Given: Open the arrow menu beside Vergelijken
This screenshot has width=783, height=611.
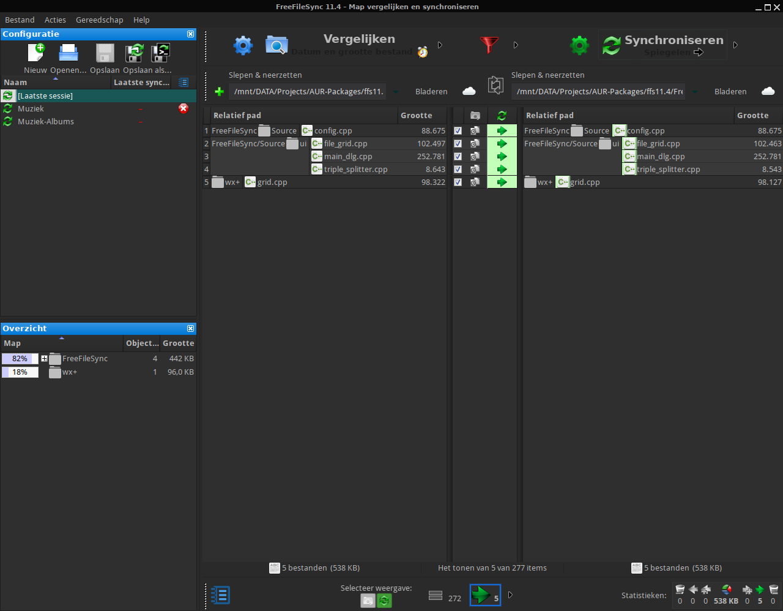Looking at the screenshot, I should [x=440, y=45].
